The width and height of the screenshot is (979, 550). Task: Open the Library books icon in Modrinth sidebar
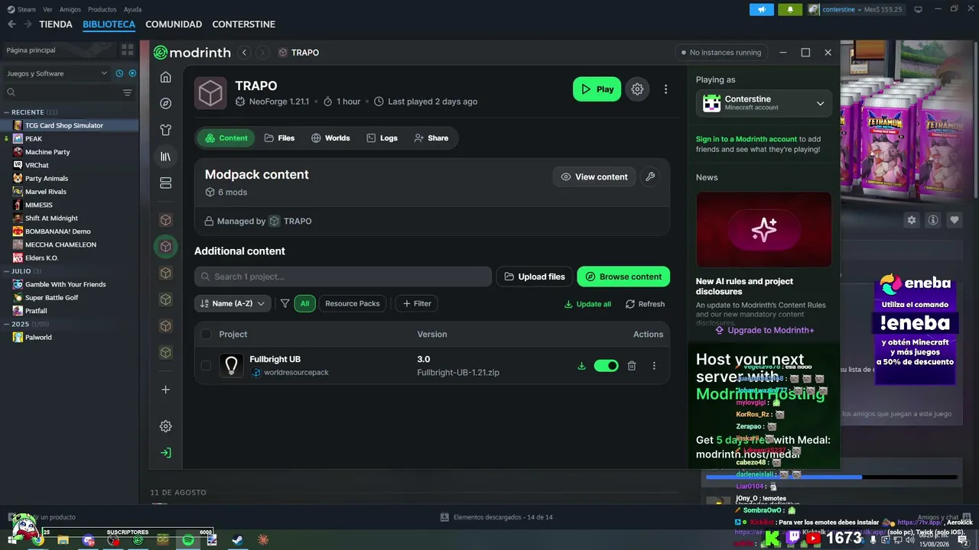click(x=165, y=157)
